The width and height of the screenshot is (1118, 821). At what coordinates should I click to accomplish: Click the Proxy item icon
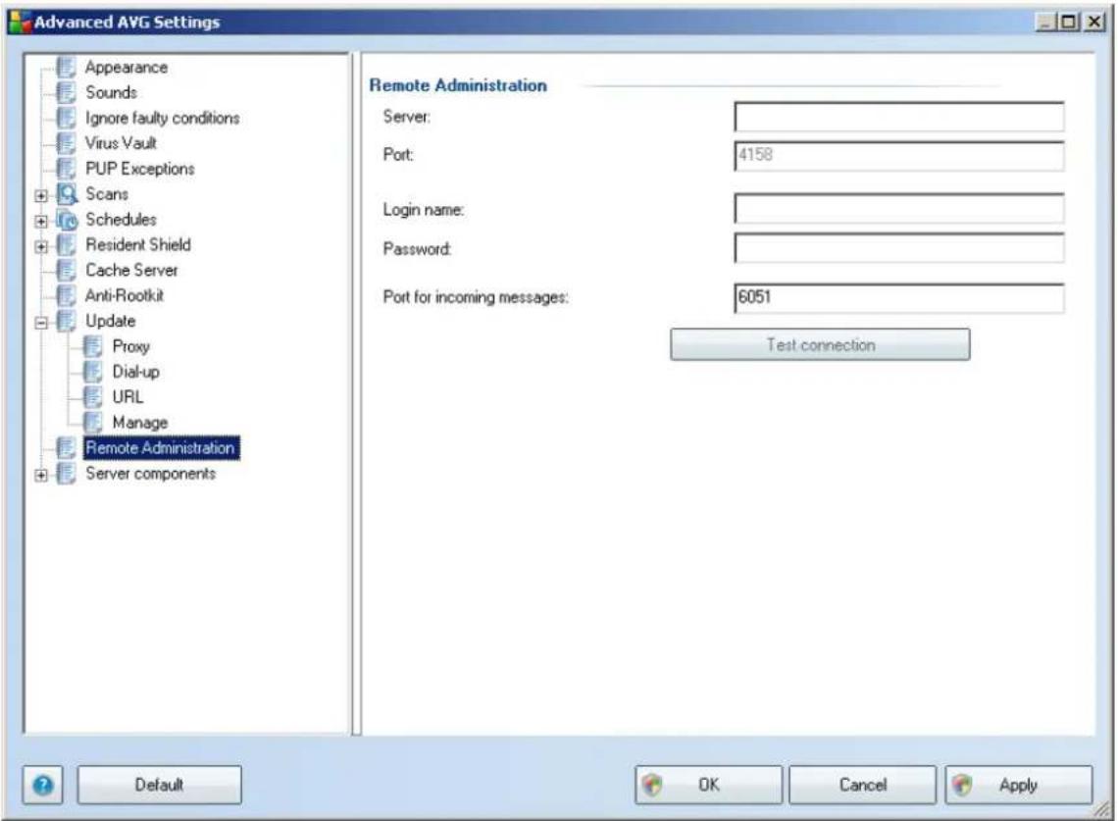93,346
